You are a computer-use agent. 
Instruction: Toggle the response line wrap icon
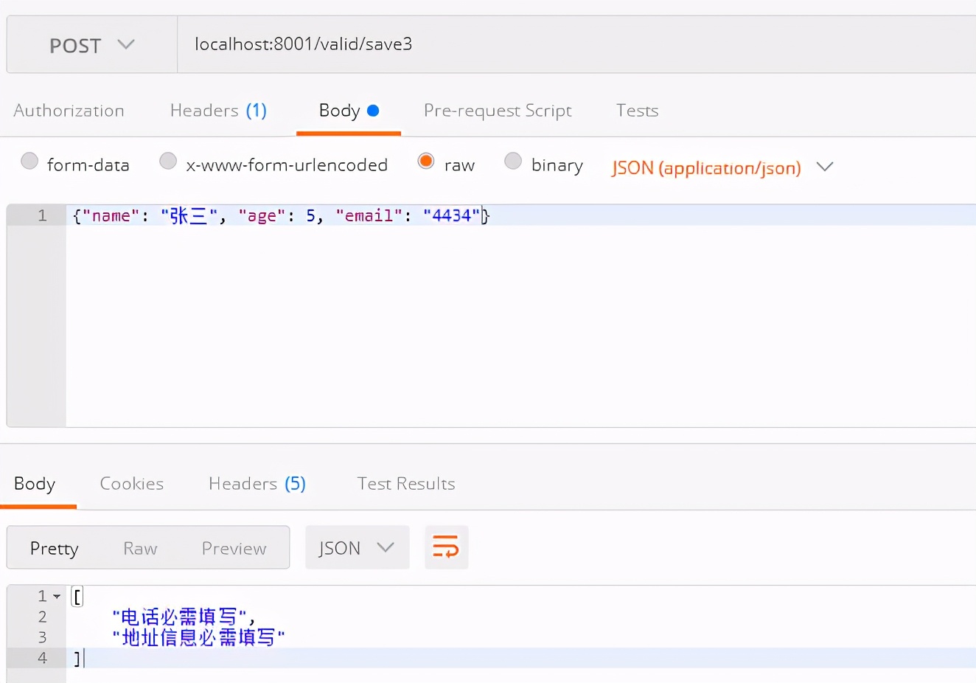[x=446, y=547]
